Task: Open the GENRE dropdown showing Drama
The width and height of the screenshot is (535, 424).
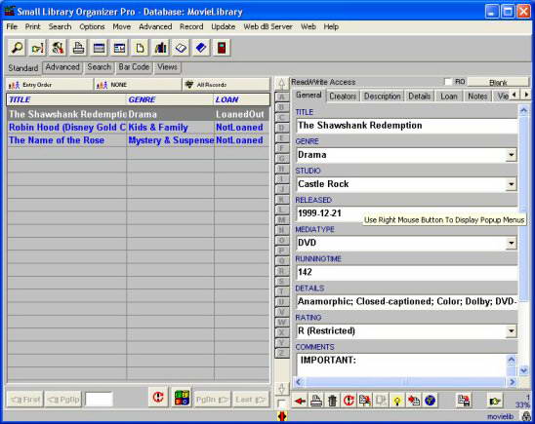Action: point(511,155)
